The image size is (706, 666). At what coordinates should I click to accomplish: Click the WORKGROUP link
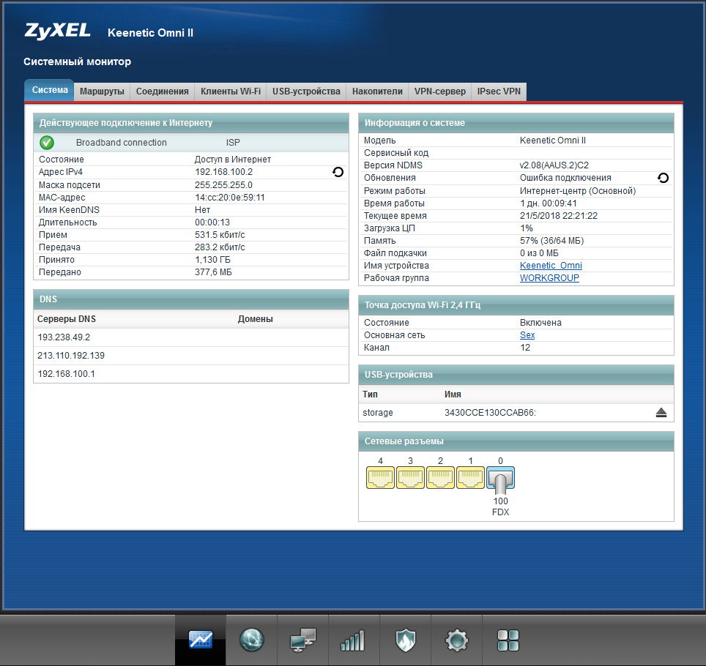tap(549, 278)
